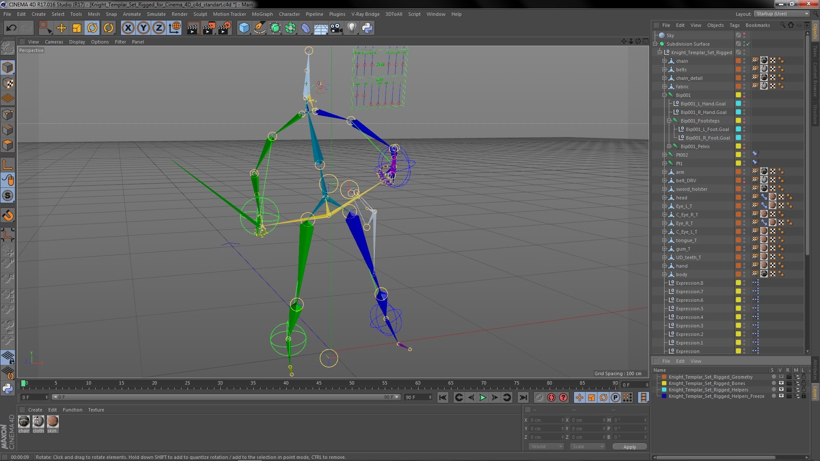Open Create menu in Material Manager
Image resolution: width=820 pixels, height=461 pixels.
[x=35, y=410]
